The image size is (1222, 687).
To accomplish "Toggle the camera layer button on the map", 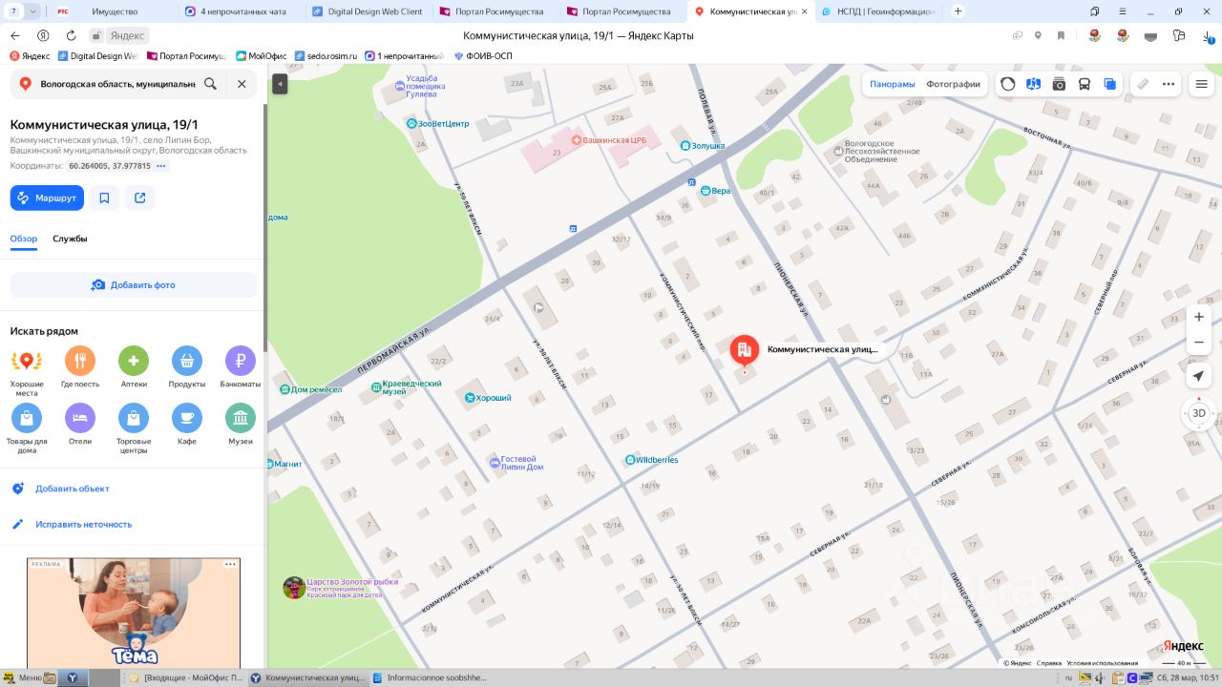I will click(x=1059, y=84).
